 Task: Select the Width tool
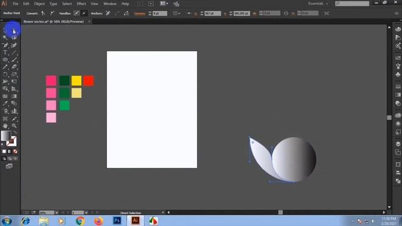pyautogui.click(x=5, y=82)
